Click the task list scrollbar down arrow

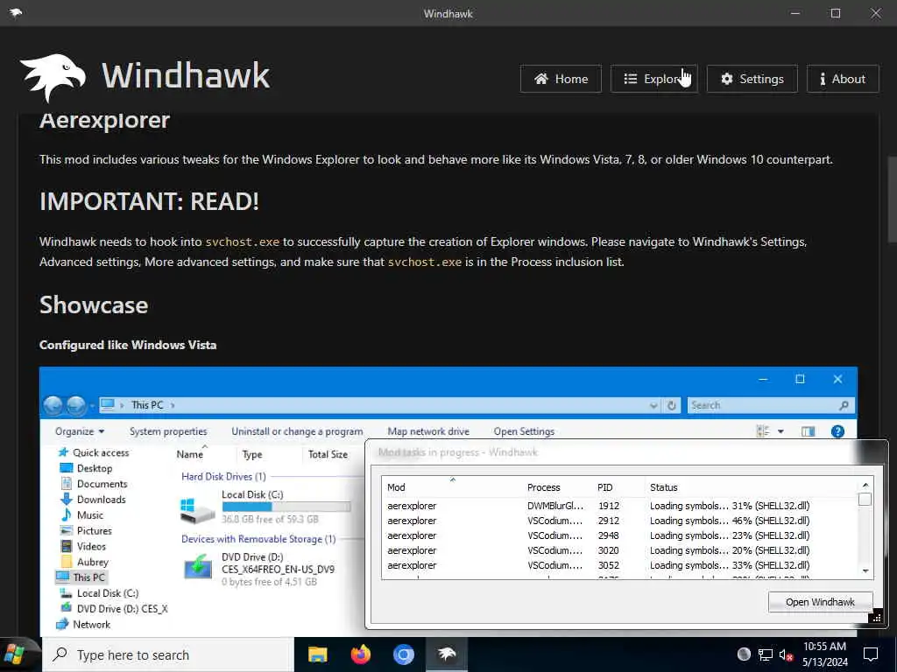pos(865,570)
